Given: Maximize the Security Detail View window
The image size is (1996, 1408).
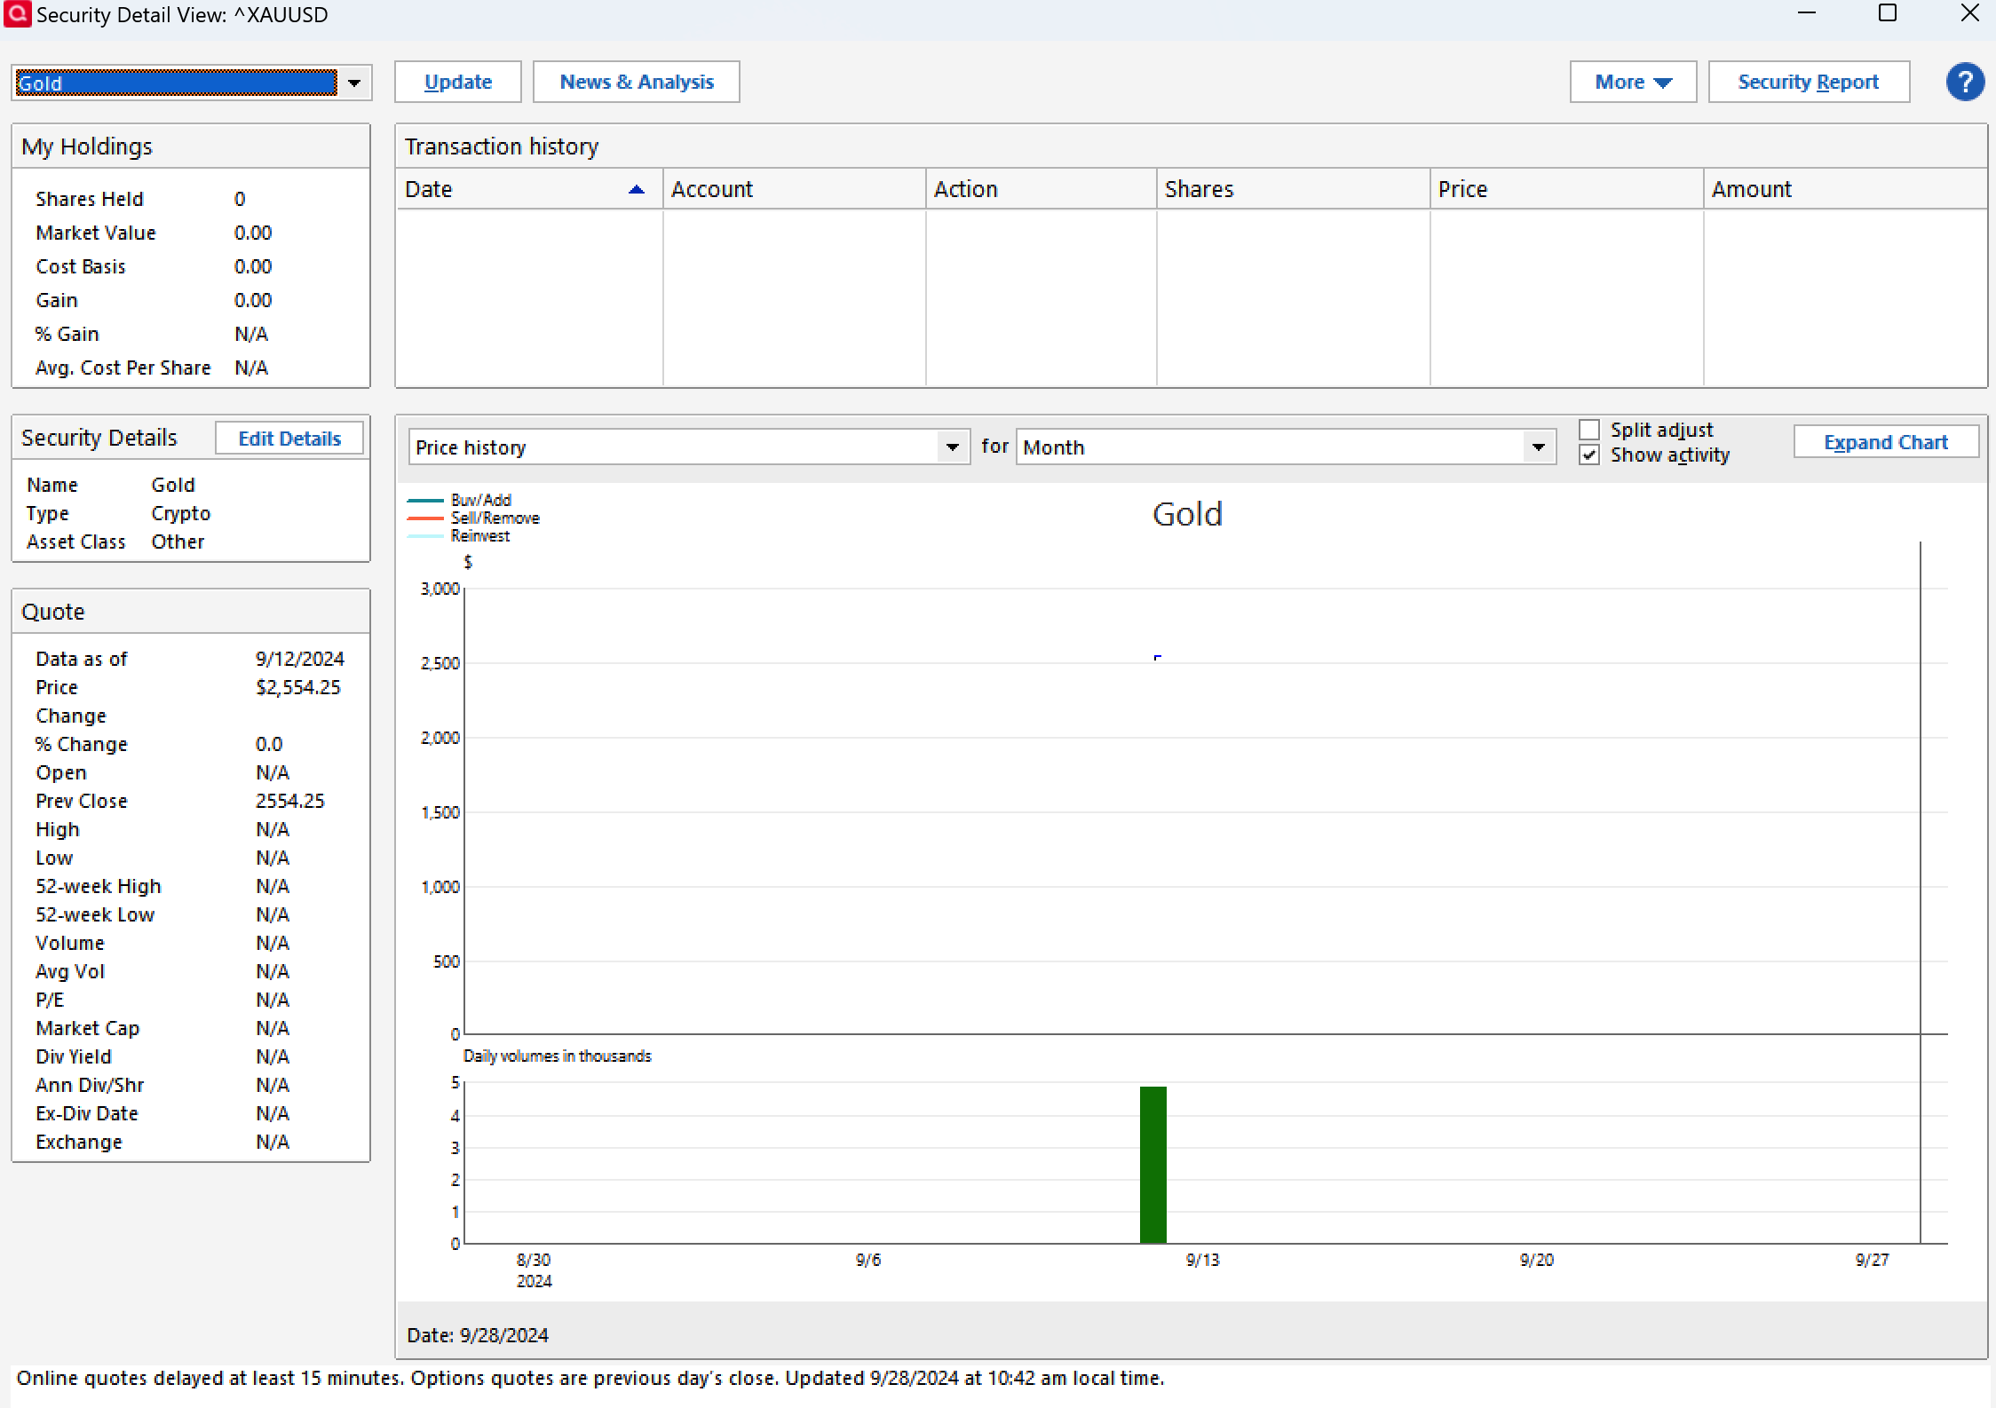Looking at the screenshot, I should 1888,13.
